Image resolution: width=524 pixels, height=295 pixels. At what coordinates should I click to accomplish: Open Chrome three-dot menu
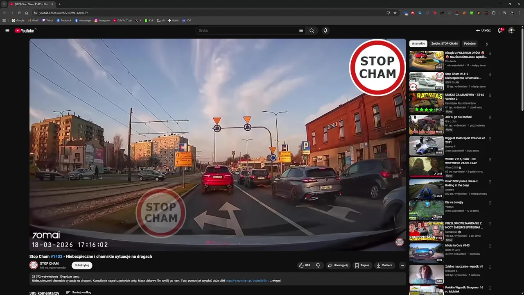519,13
